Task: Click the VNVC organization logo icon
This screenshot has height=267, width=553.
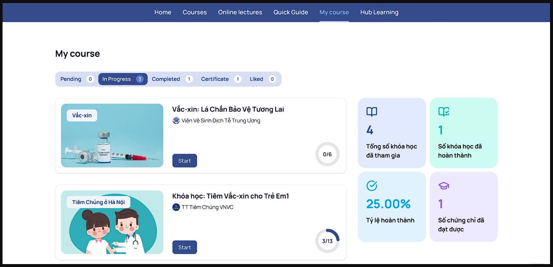Action: click(176, 207)
